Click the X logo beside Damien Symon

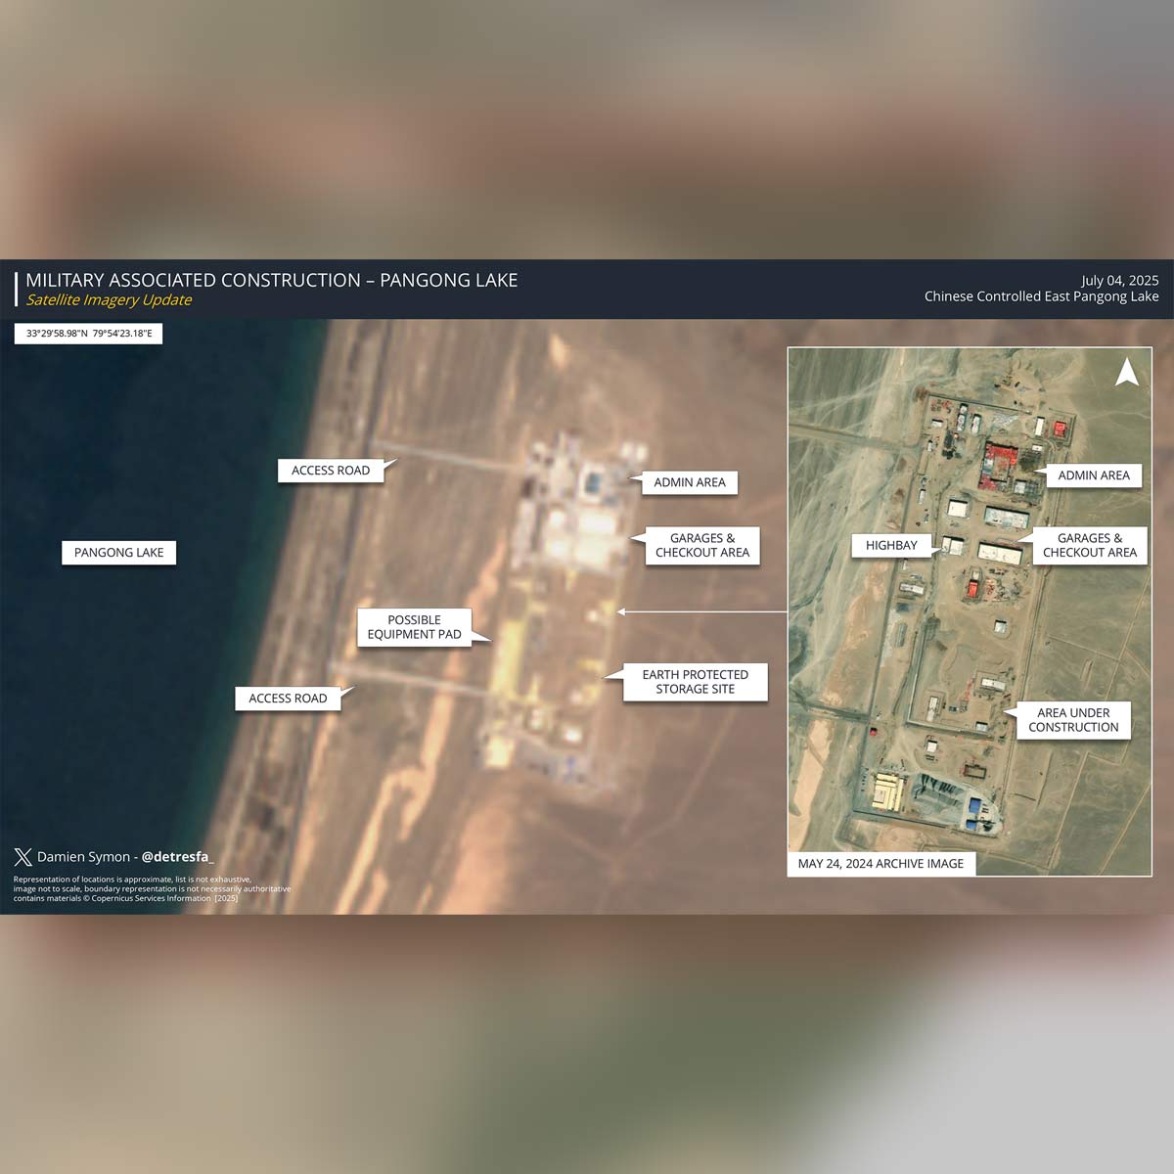[23, 857]
